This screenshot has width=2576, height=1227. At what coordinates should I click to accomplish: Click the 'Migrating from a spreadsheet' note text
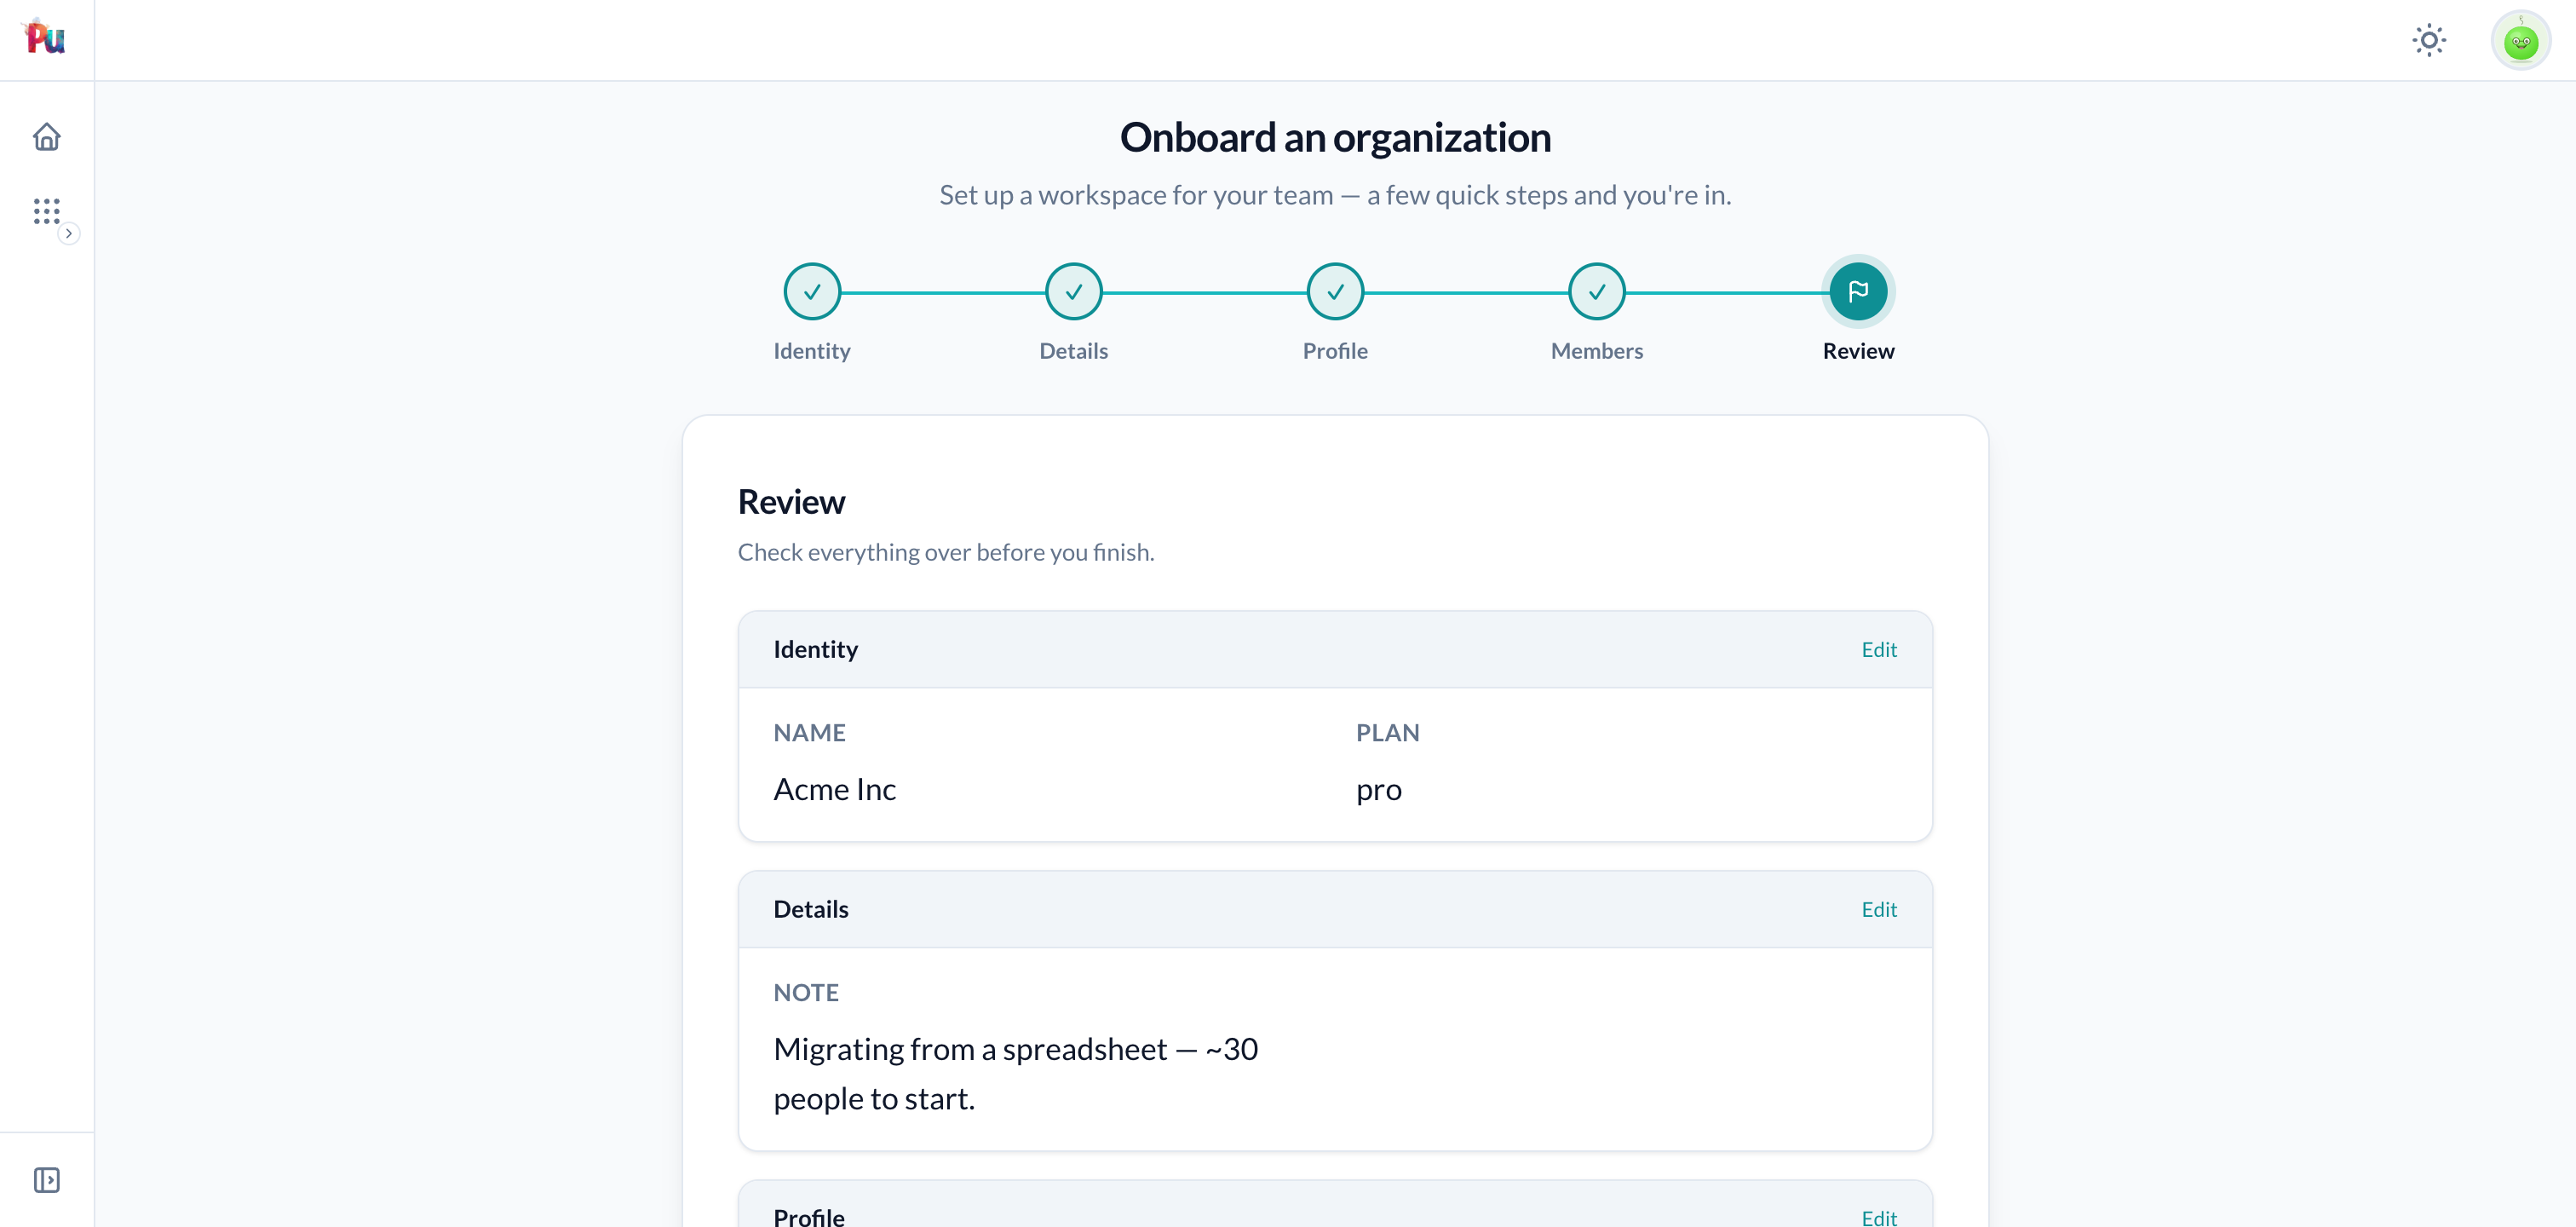tap(1016, 1073)
